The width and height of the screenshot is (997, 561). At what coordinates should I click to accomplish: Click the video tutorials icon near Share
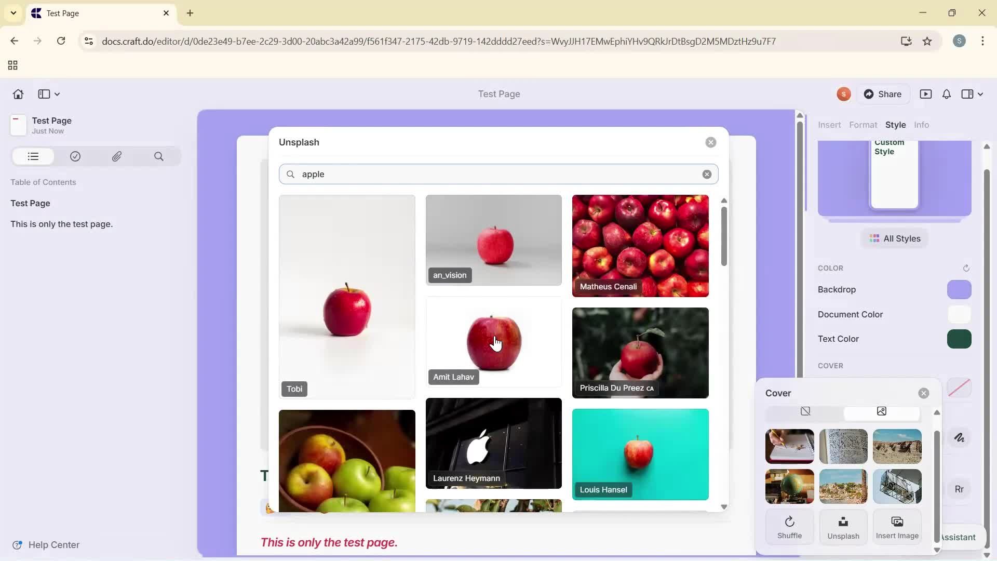[926, 94]
